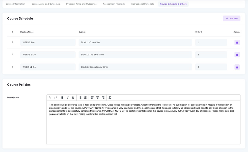Delete the Block 2: The Brief Clinic row
This screenshot has height=152, width=248.
click(237, 55)
